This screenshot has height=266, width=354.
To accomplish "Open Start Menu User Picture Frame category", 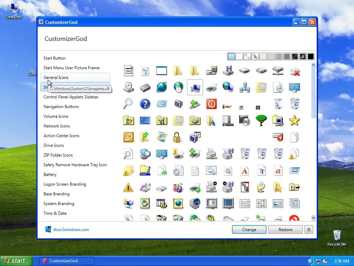I will coord(71,68).
